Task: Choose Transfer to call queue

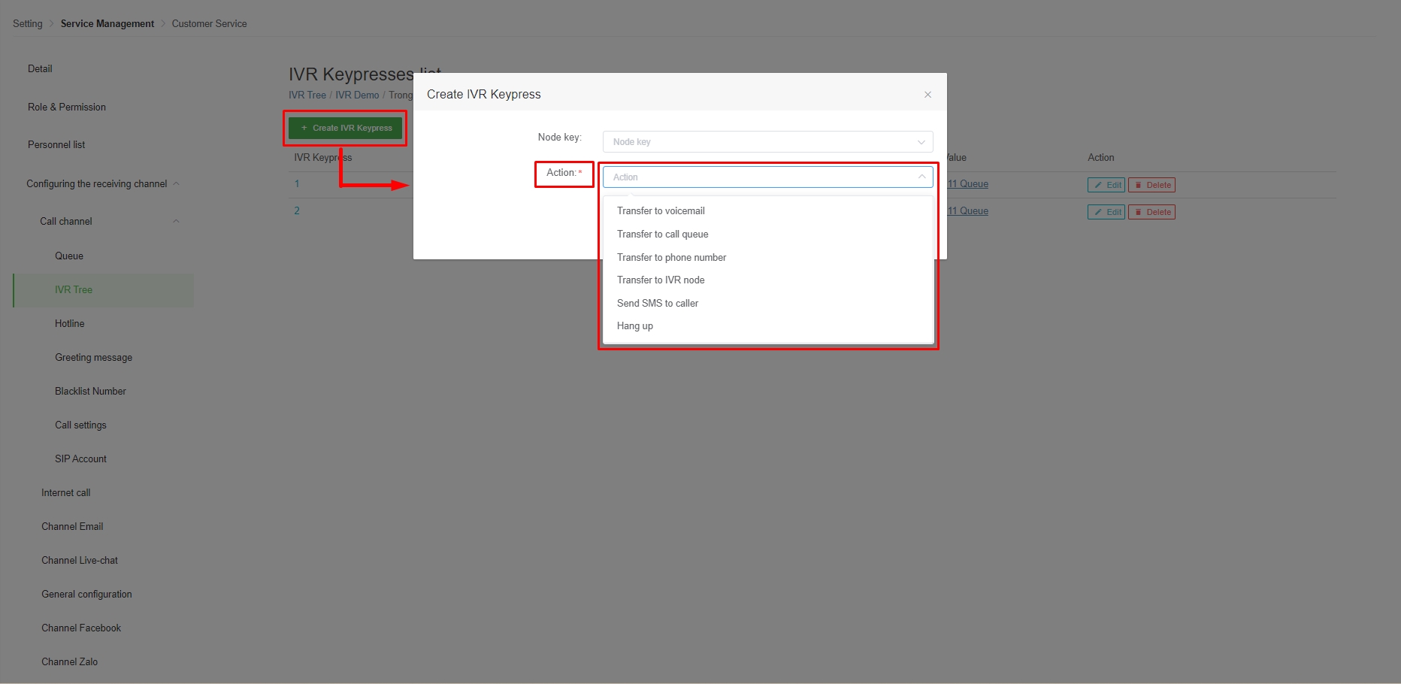Action: [x=662, y=235]
